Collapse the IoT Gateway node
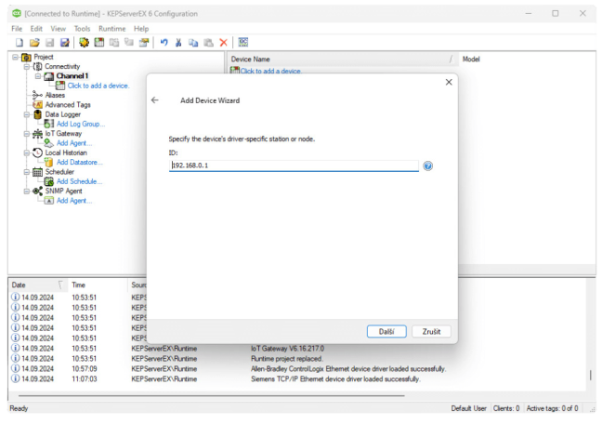Screen dimensions: 602x424 coord(27,134)
